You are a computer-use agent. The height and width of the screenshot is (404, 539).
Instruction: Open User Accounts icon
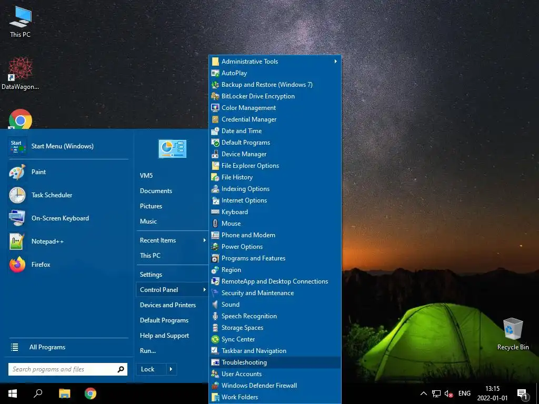click(215, 374)
